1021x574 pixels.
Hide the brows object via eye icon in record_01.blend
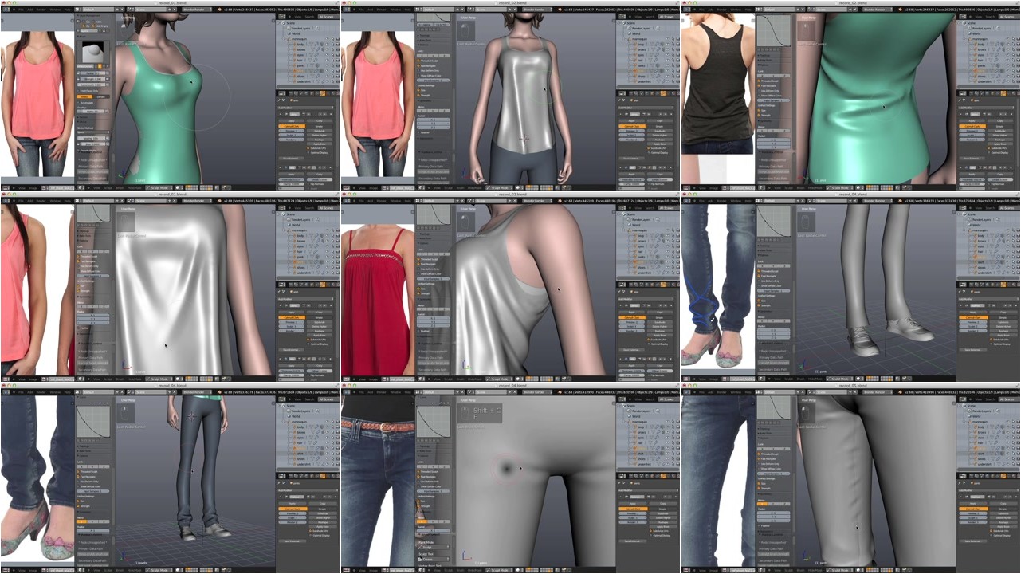(x=327, y=49)
